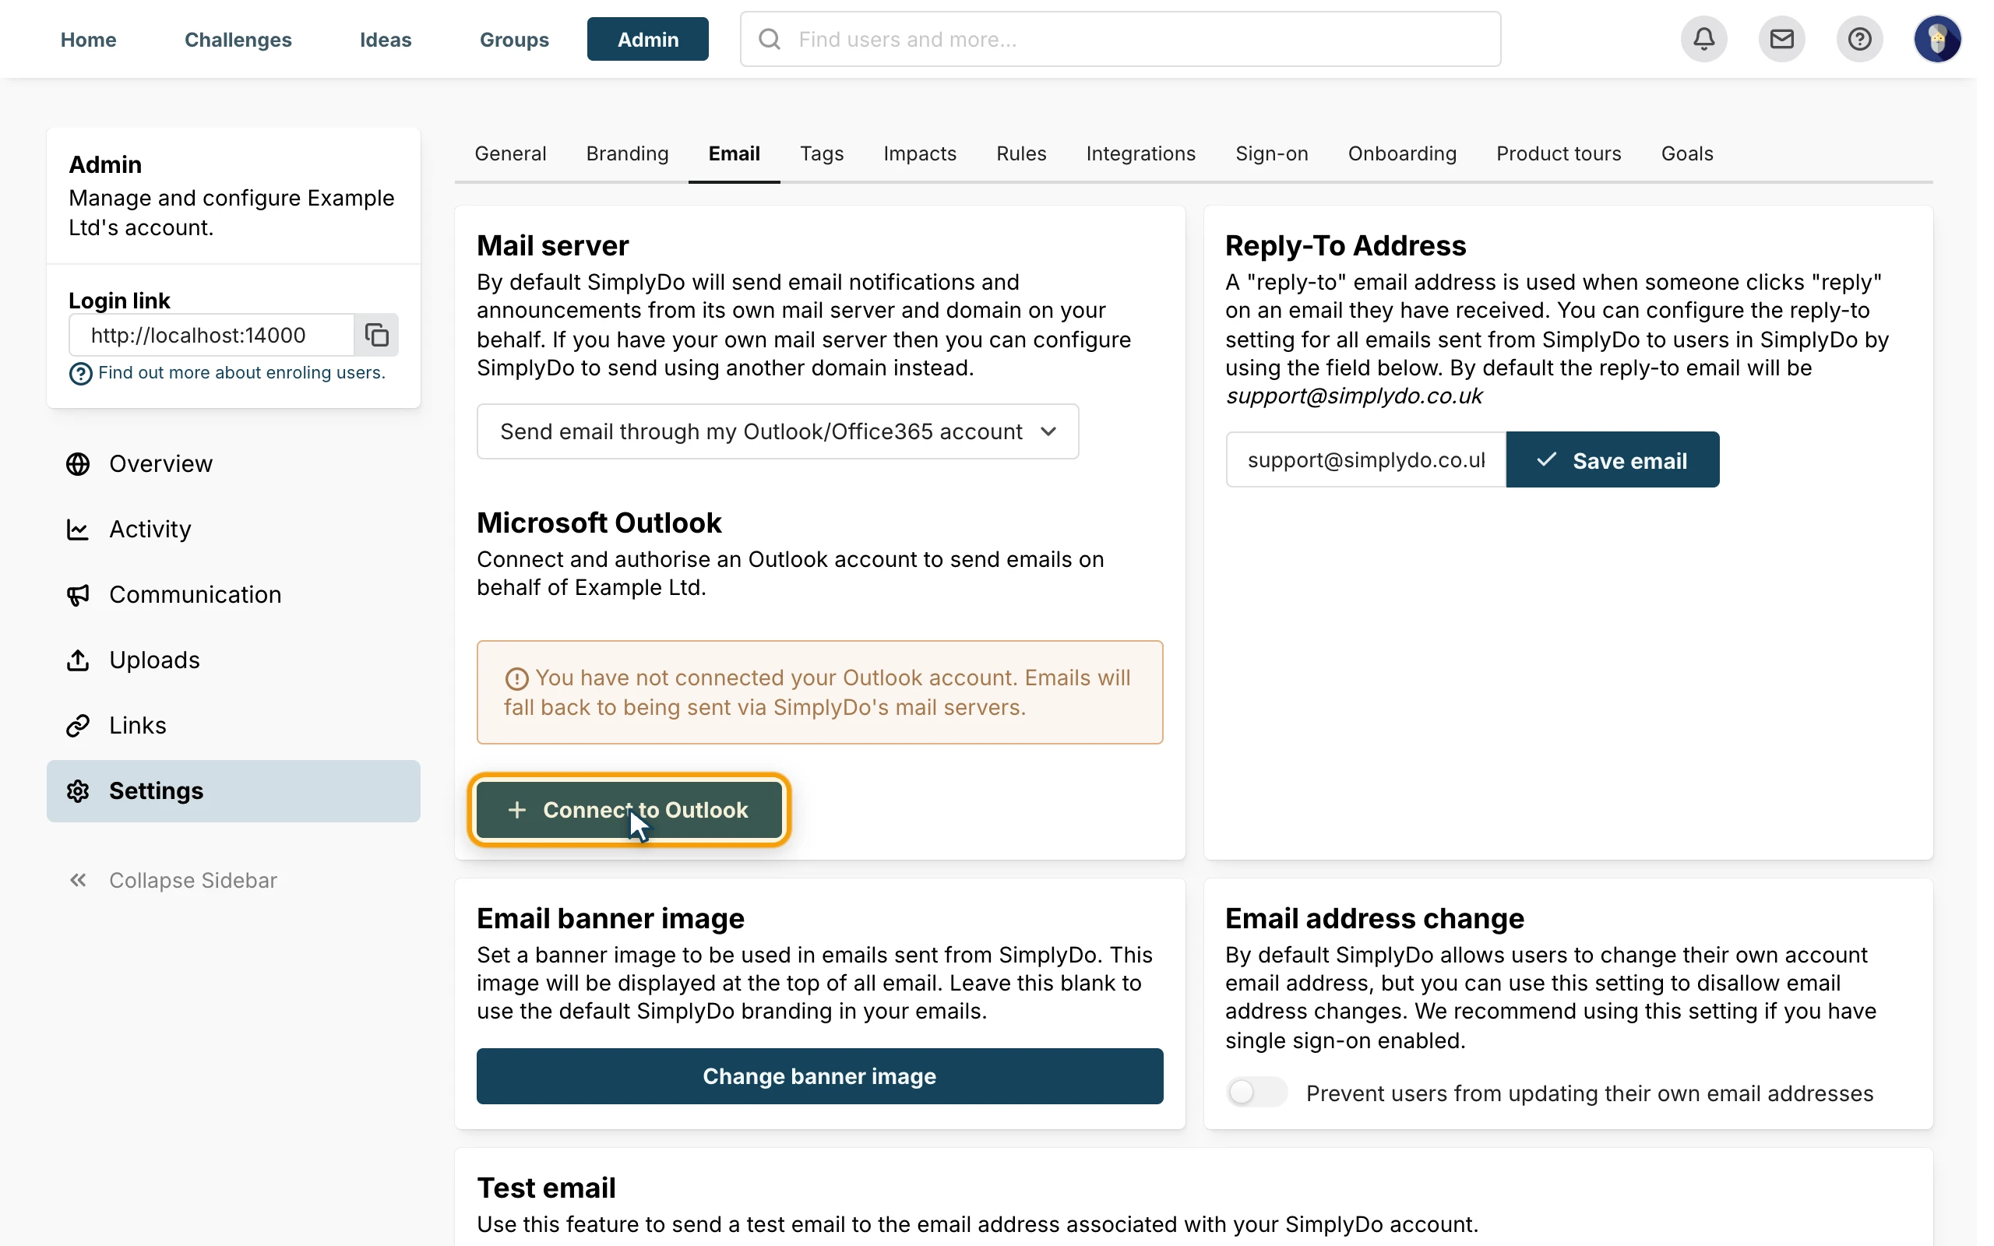Screen dimensions: 1994x1246
Task: Open the messages envelope icon
Action: click(1781, 39)
